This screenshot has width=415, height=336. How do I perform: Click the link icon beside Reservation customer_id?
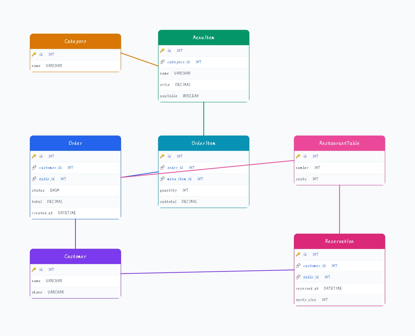pos(298,266)
